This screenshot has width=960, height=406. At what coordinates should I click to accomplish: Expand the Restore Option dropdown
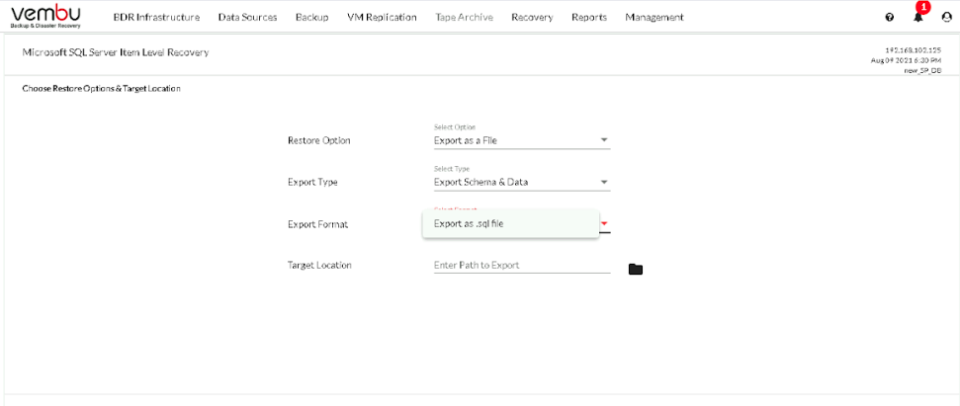tap(522, 140)
